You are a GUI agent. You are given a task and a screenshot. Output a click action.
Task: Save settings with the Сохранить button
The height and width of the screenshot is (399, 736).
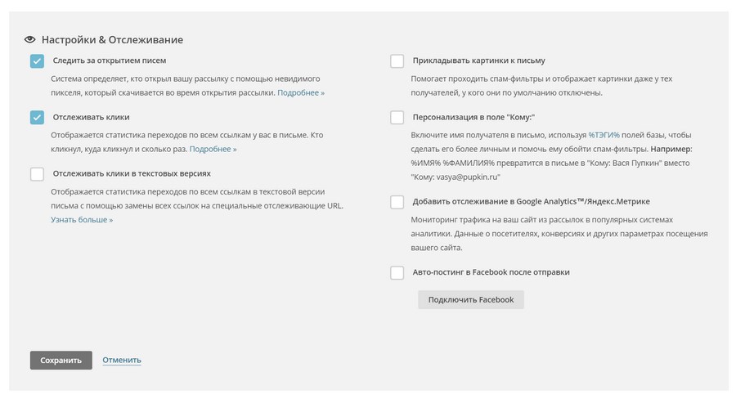point(61,360)
